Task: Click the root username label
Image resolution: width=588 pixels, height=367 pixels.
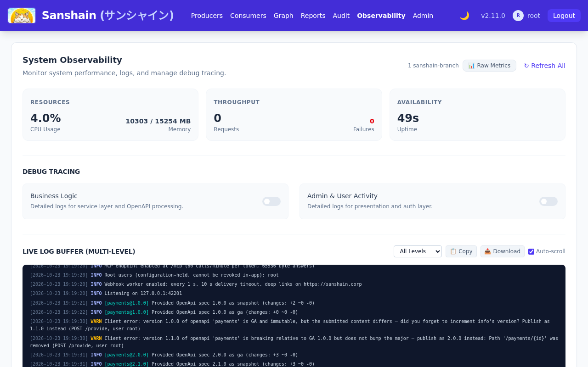Action: 534,16
